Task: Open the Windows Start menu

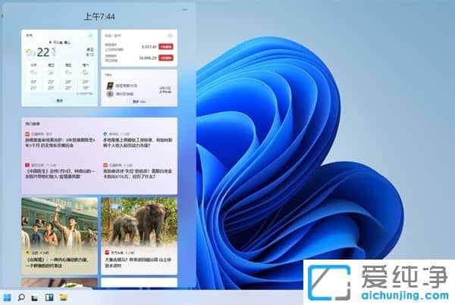Action: [x=7, y=297]
